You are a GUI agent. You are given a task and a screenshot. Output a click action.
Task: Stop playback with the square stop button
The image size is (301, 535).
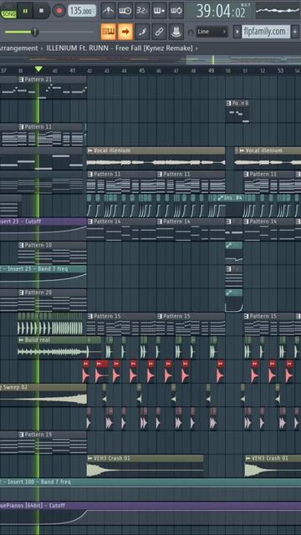pos(41,11)
